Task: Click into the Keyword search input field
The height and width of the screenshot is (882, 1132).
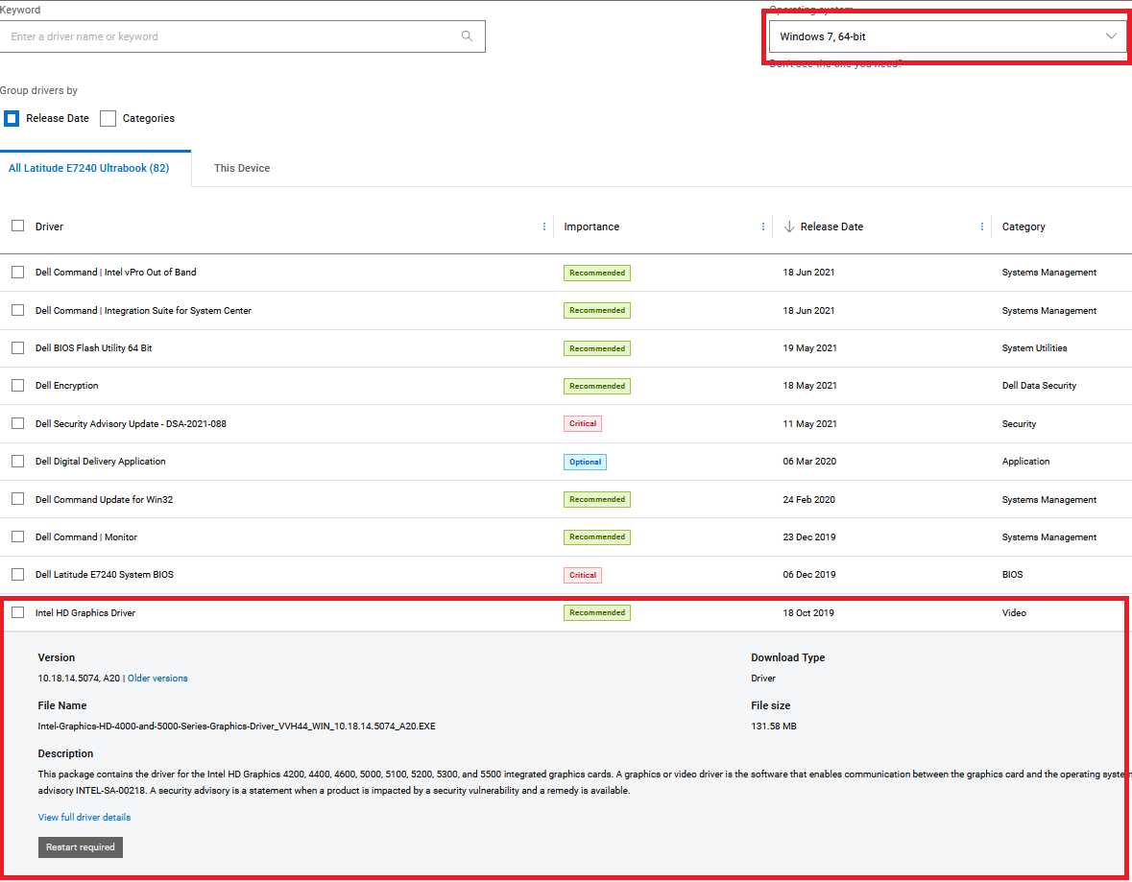Action: (230, 36)
